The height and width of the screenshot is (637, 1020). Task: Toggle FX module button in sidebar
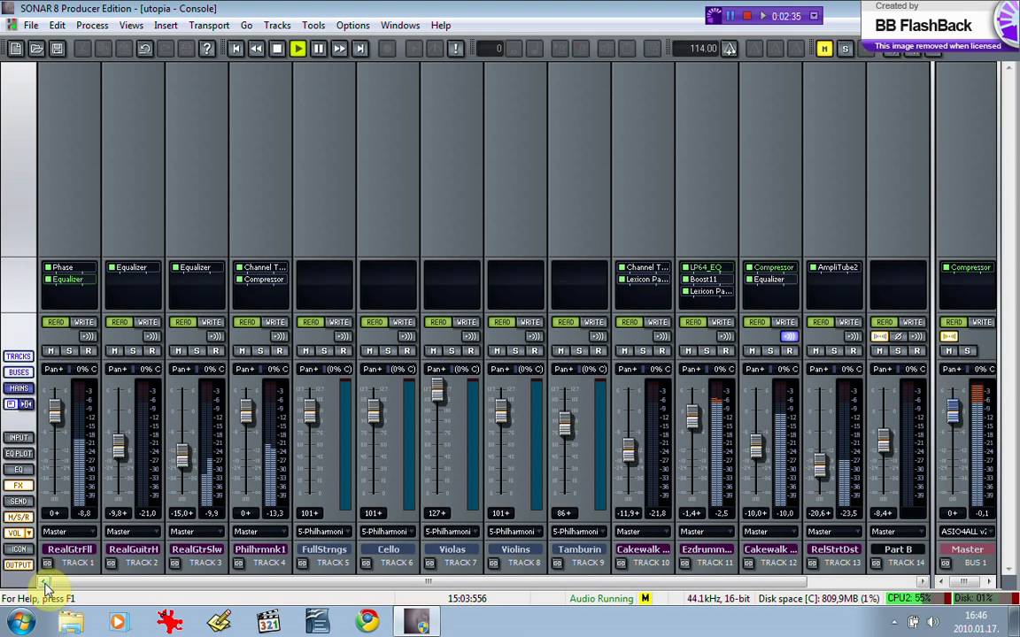[19, 485]
